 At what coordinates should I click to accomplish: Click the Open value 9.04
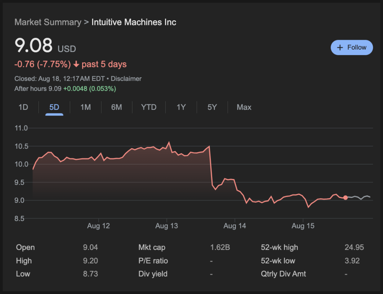point(90,247)
